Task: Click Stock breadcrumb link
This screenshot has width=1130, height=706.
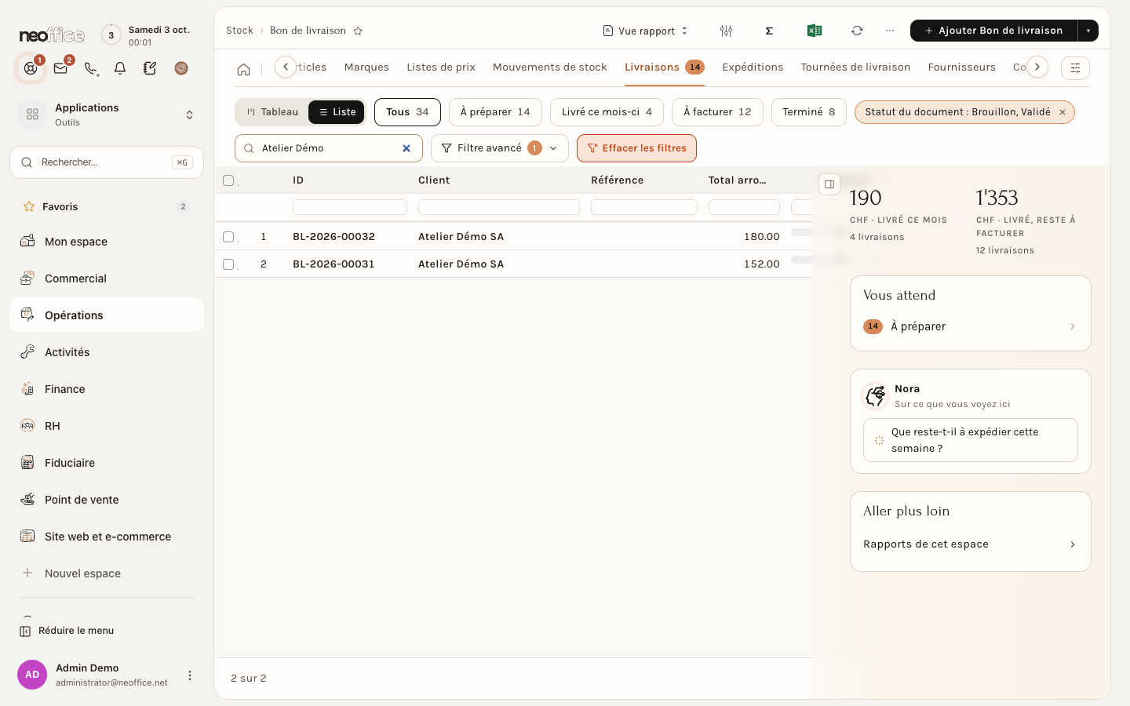Action: (239, 31)
